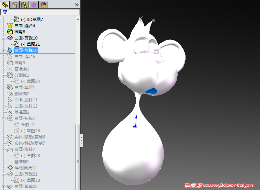Click the feature tree scroll-up arrow
The height and width of the screenshot is (190, 260).
click(x=78, y=19)
